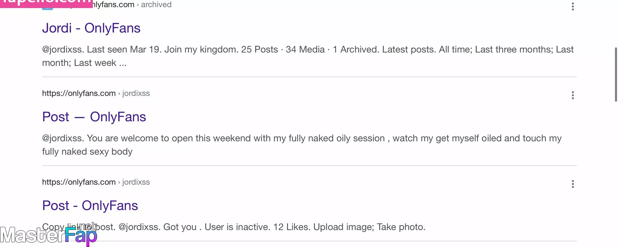Click the archived breadcrumb in the top URL
619x247 pixels.
click(x=156, y=5)
